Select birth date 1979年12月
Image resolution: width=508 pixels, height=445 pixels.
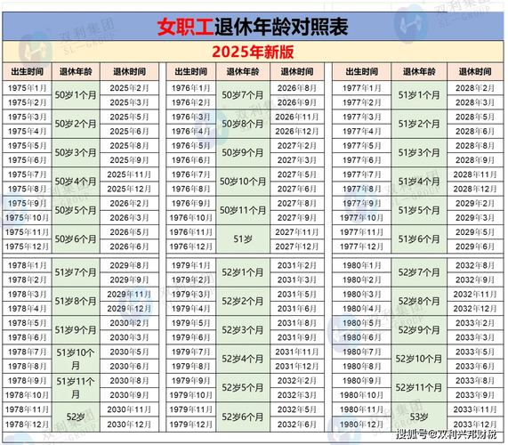point(190,425)
